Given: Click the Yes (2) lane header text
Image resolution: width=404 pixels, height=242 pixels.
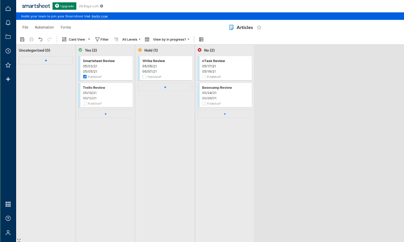Looking at the screenshot, I should 90,50.
